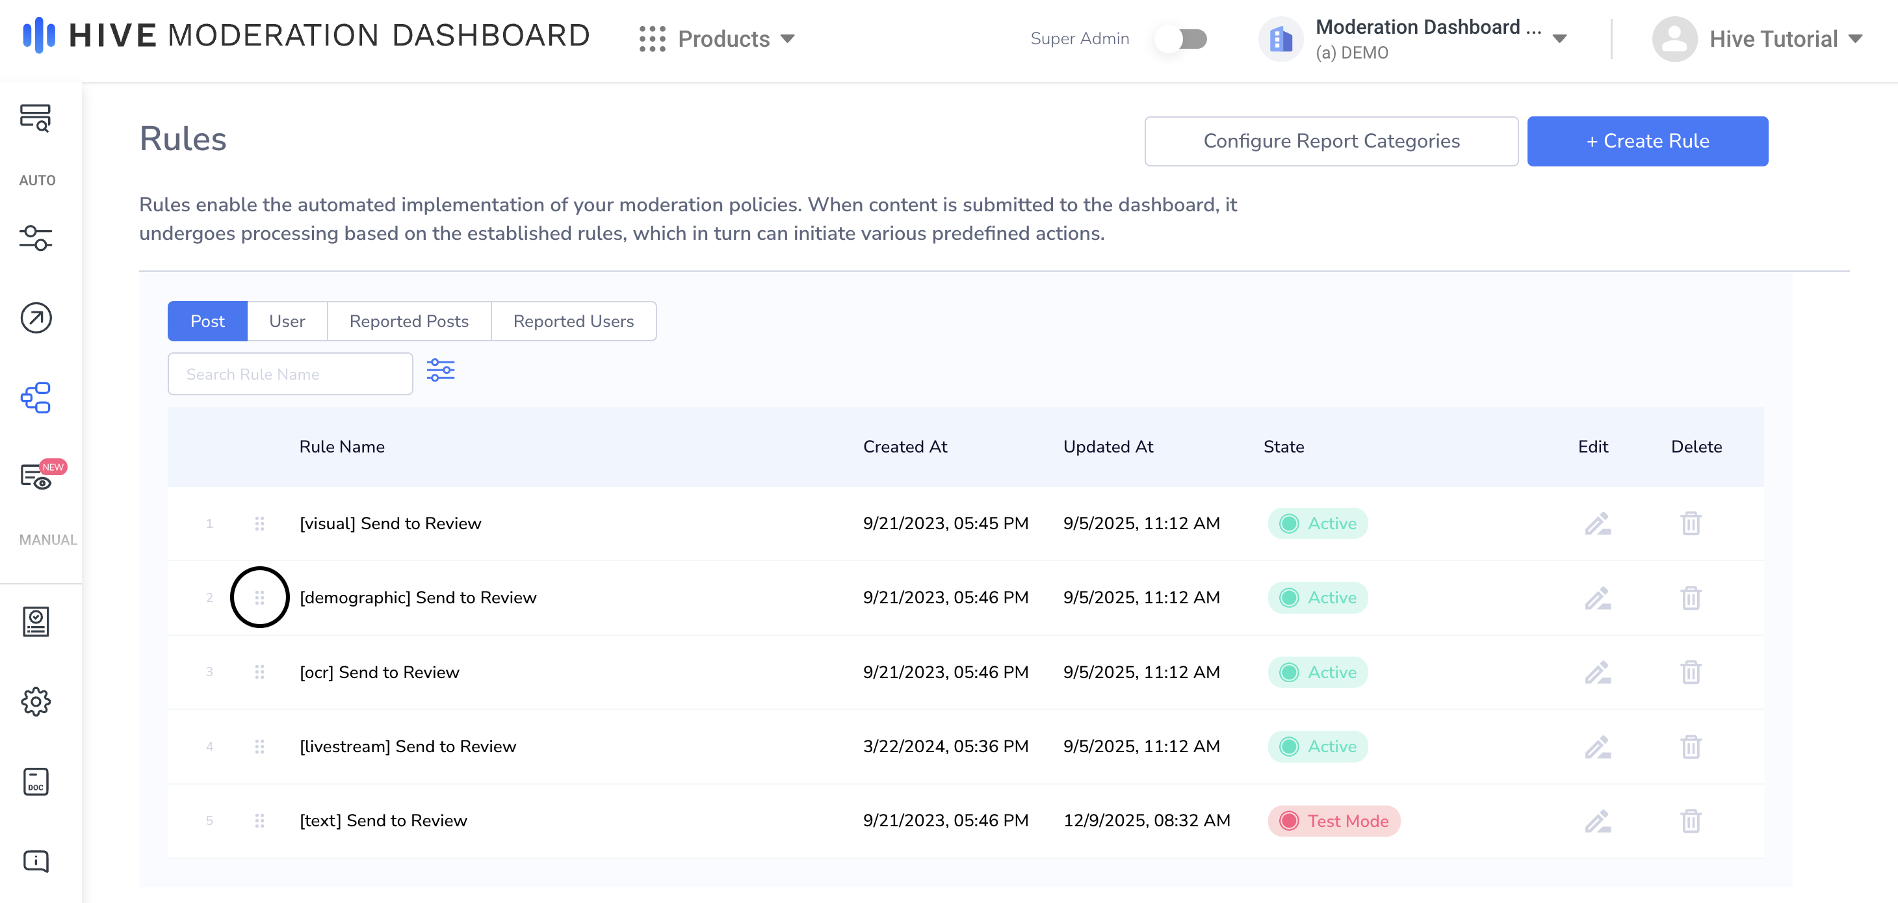Click drag handle of [demographic] rule
This screenshot has height=903, width=1898.
click(259, 597)
